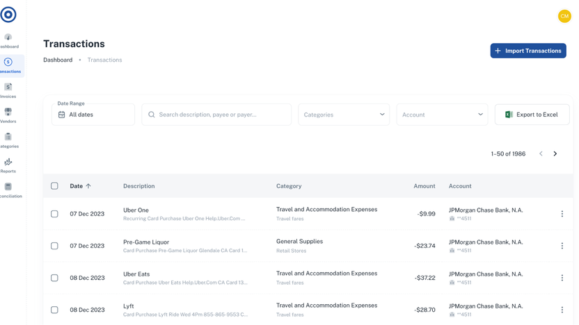The width and height of the screenshot is (579, 325).
Task: Check the Pre-Game Liquor transaction checkbox
Action: [54, 246]
